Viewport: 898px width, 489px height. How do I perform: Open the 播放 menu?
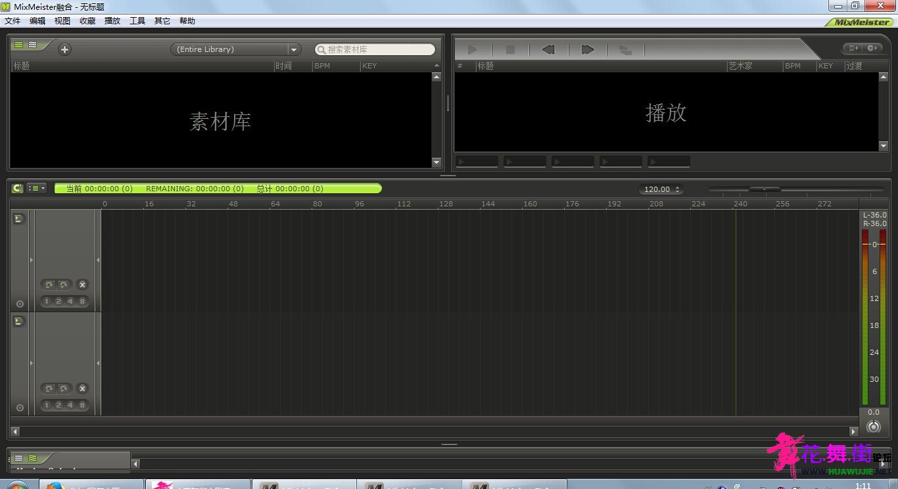112,21
